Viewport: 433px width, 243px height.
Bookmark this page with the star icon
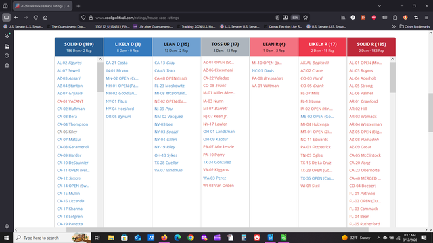click(x=305, y=18)
